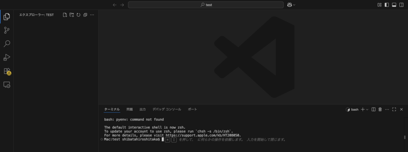
Task: Toggle the bottom panel visibility
Action: point(394,5)
